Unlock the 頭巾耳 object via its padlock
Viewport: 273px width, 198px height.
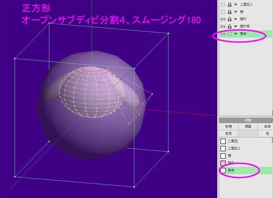pos(230,27)
